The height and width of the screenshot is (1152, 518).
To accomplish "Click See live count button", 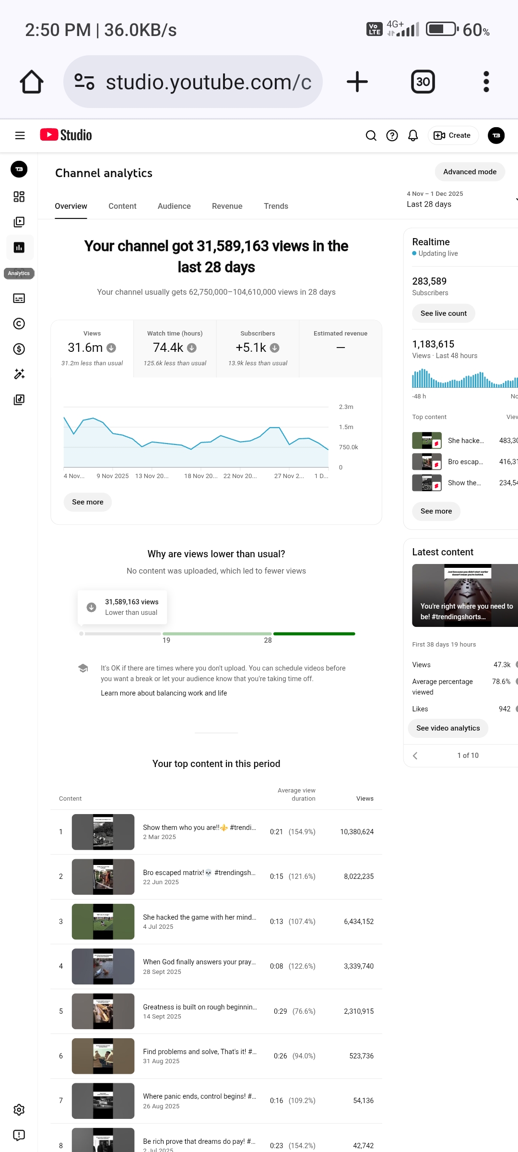I will pyautogui.click(x=443, y=313).
